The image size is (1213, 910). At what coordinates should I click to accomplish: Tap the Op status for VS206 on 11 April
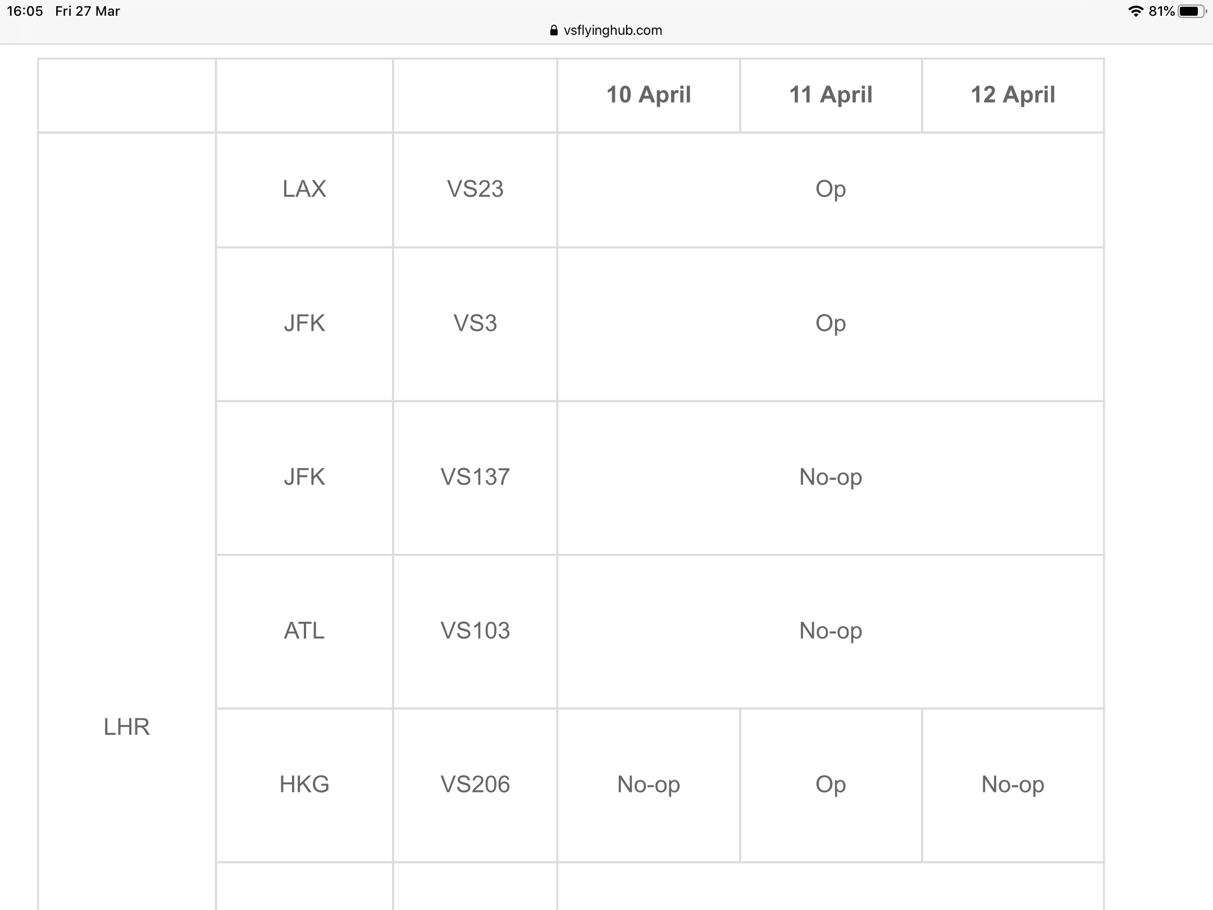pos(831,785)
